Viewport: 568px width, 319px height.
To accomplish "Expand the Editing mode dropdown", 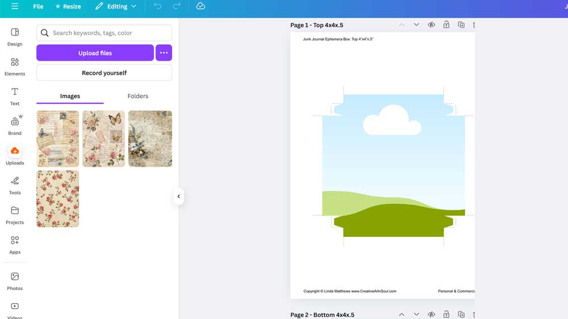I will point(116,6).
